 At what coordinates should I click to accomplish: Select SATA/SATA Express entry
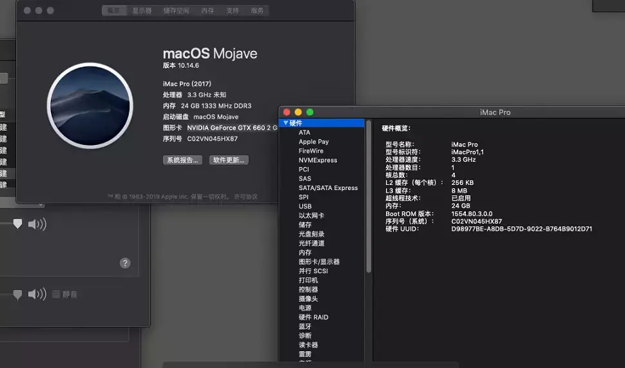328,188
